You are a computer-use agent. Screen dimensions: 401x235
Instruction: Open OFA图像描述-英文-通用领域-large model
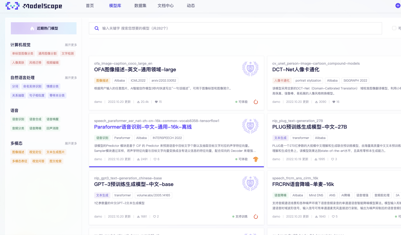point(135,69)
